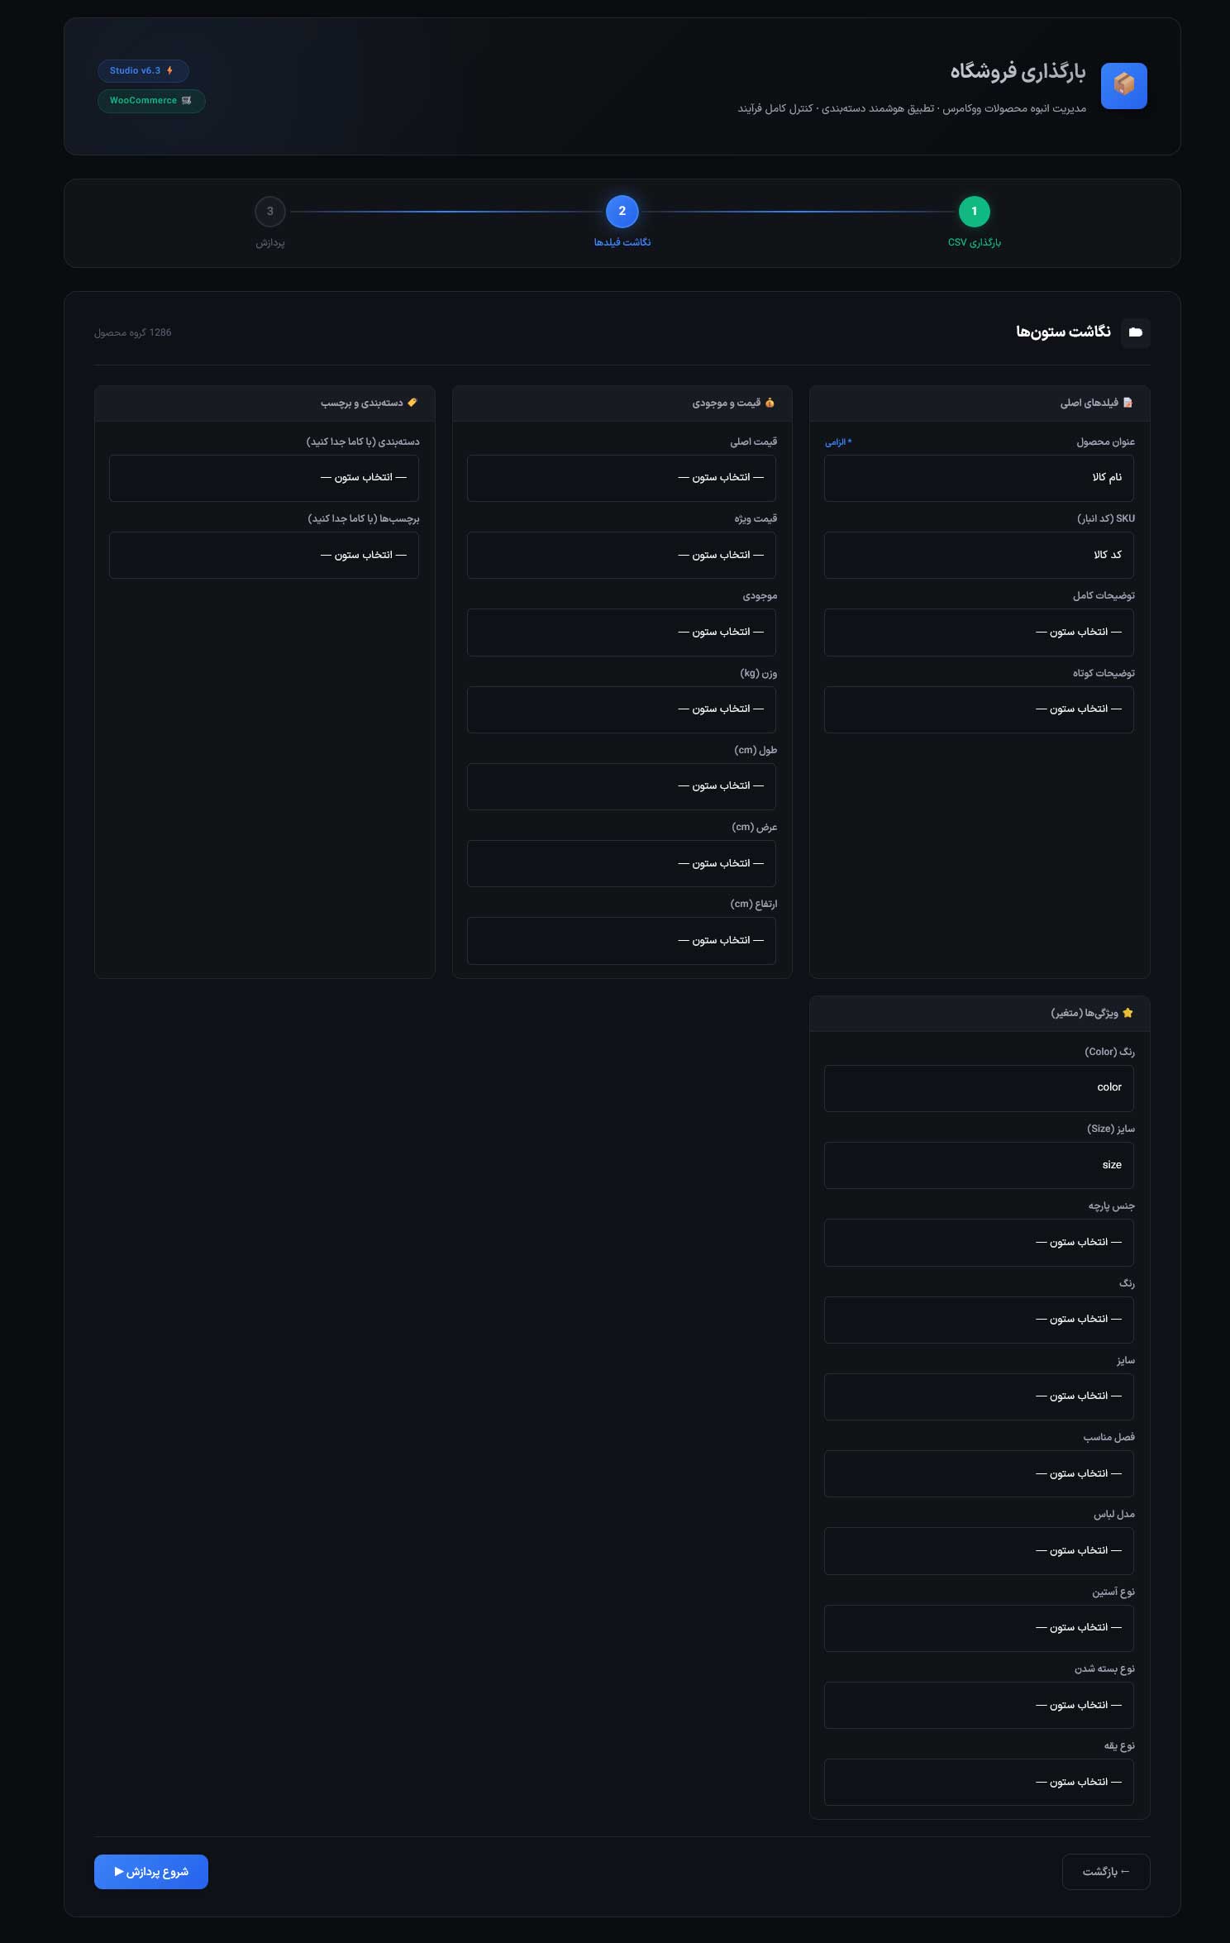This screenshot has width=1230, height=1943.
Task: Jump to step 3 پردازش circle
Action: pyautogui.click(x=270, y=212)
